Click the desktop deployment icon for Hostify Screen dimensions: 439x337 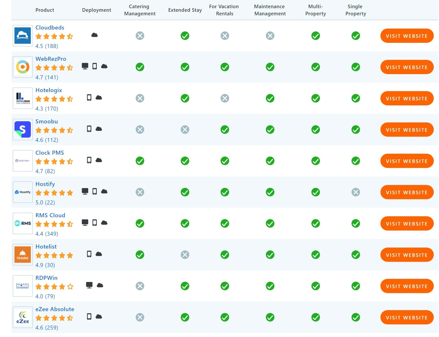point(85,191)
